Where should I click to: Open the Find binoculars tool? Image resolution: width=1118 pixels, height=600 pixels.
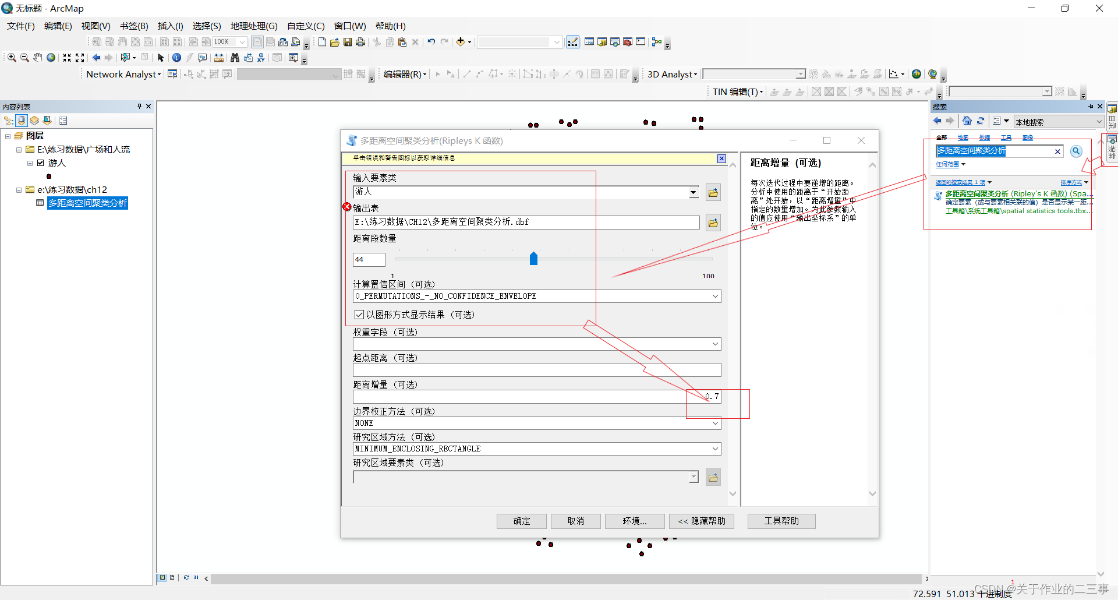point(235,58)
